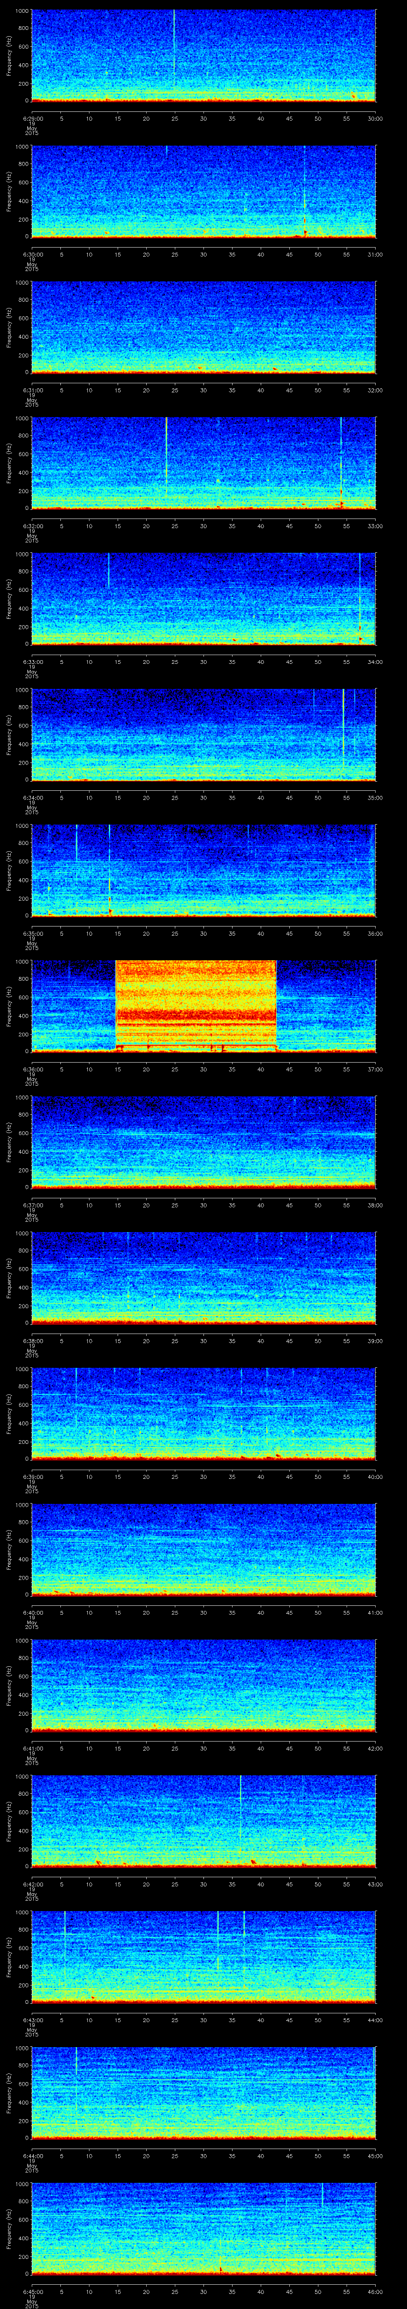Click the 6:38:00 start time label
Viewport: 407px width, 2309px height.
pos(32,1340)
